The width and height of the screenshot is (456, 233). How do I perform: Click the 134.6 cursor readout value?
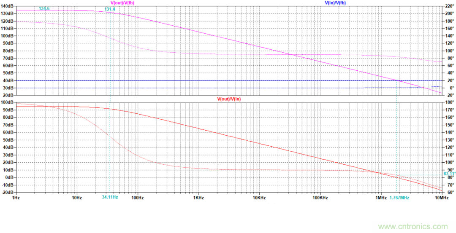point(44,8)
